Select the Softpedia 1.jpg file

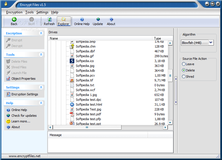[x=86, y=95]
